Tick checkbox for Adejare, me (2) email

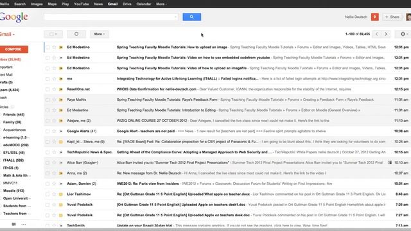point(48,121)
